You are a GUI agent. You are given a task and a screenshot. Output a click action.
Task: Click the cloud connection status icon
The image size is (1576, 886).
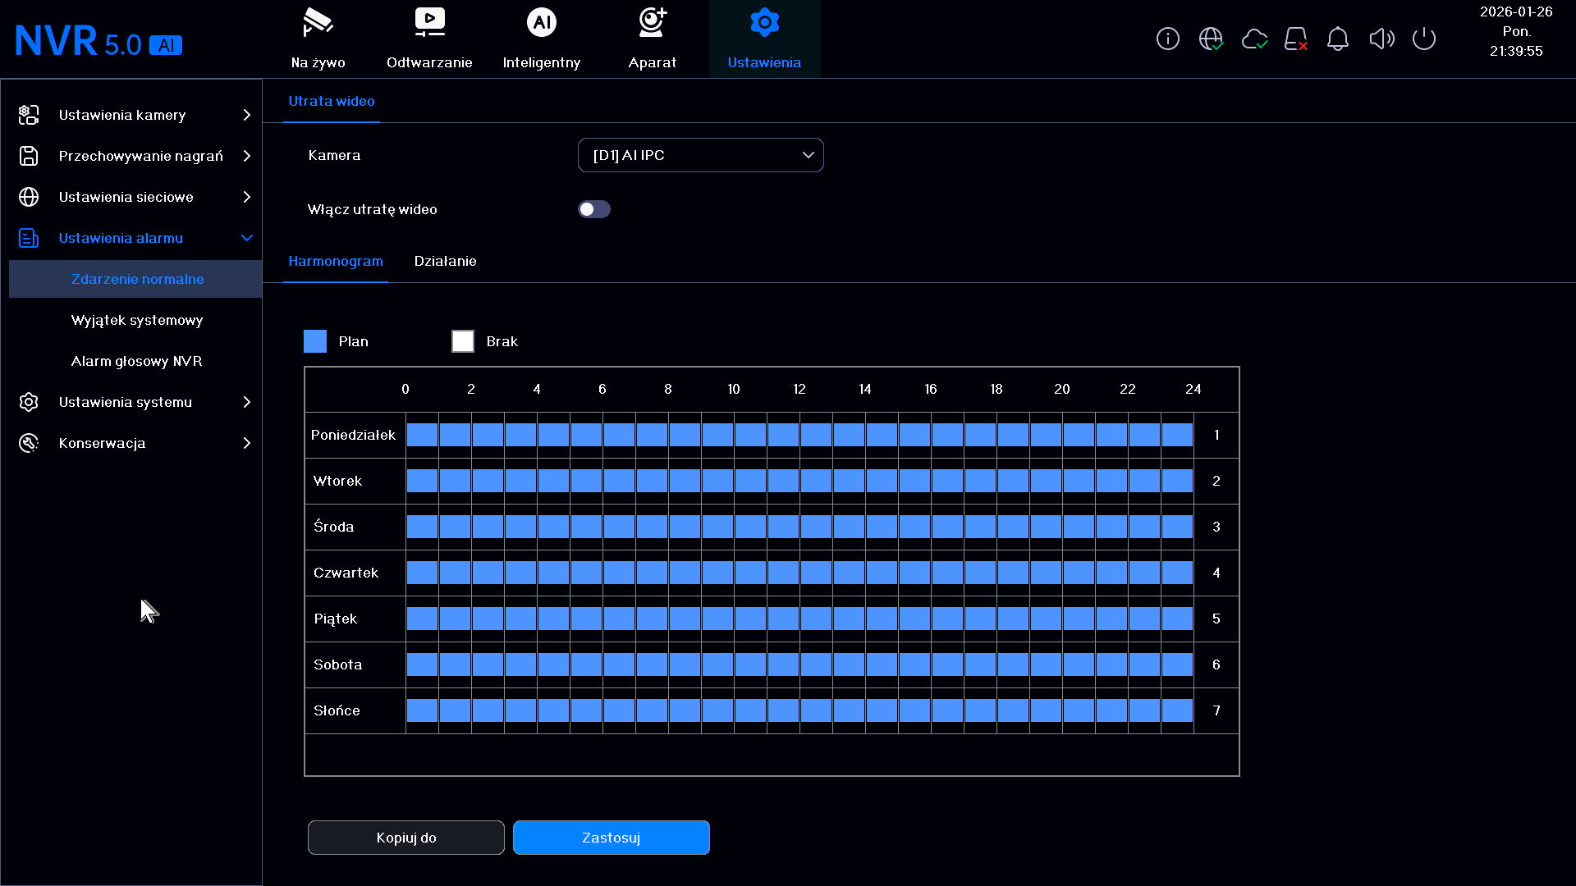1253,39
